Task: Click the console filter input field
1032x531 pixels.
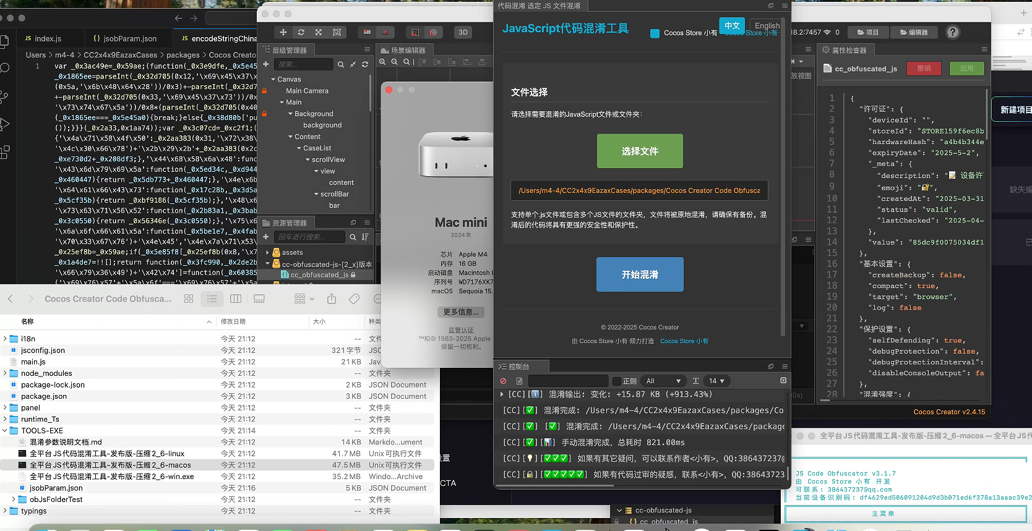Action: [568, 381]
